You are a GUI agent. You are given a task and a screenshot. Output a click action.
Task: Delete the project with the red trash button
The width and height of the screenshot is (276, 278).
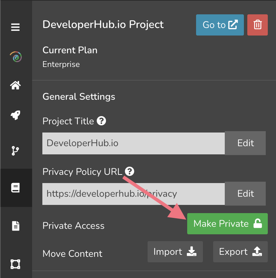coord(257,25)
